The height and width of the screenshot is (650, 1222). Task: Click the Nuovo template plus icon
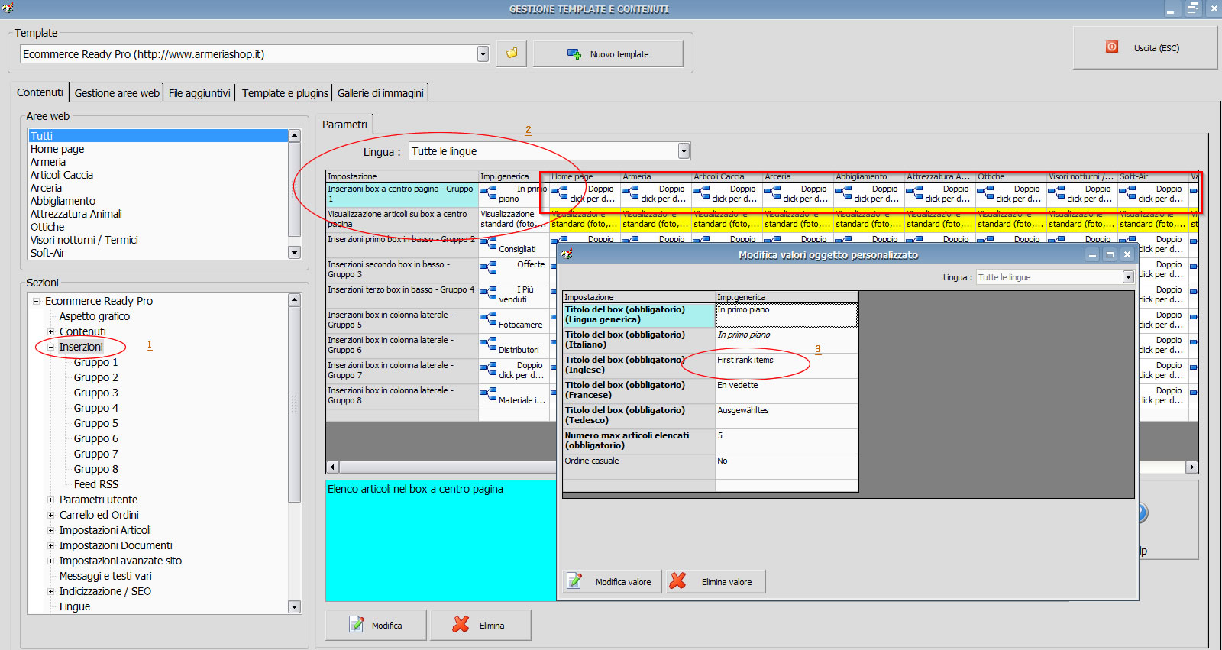(574, 54)
